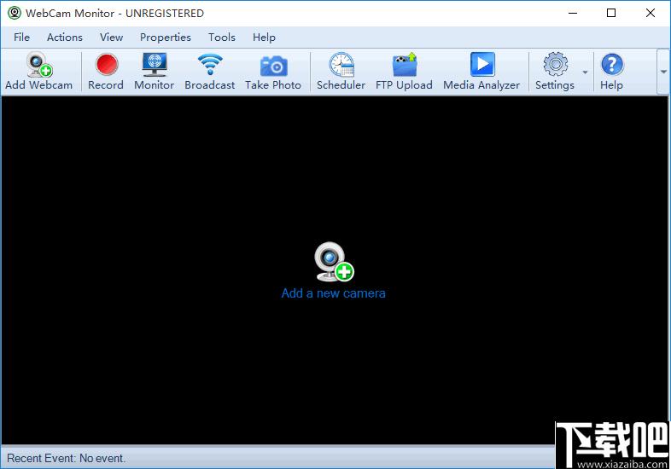Click the Take Photo camera icon
This screenshot has width=671, height=469.
click(273, 66)
